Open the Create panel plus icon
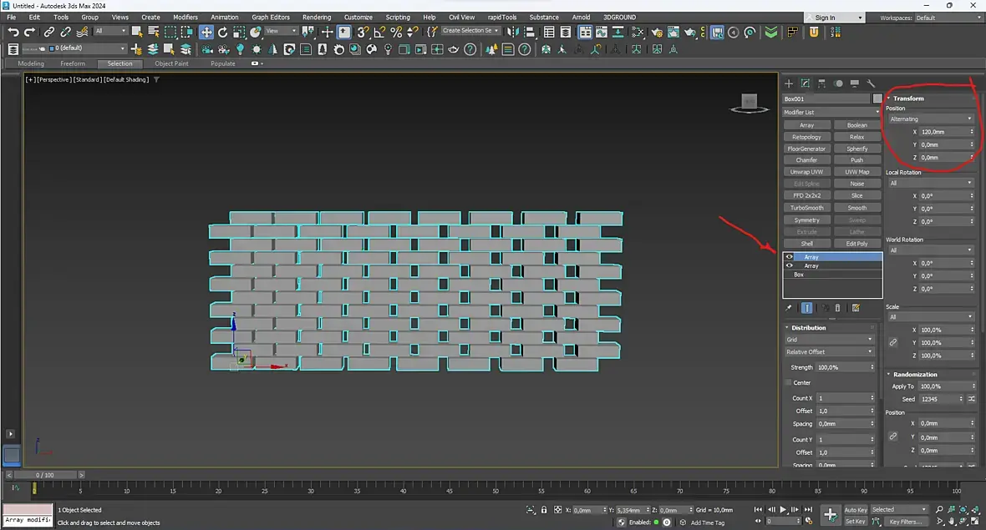The height and width of the screenshot is (530, 986). point(788,83)
